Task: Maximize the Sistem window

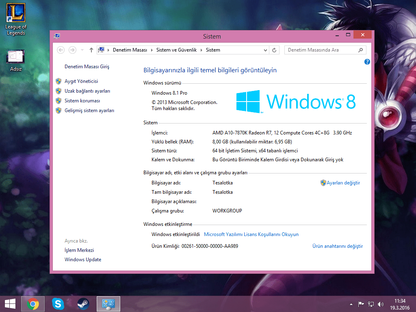Action: [348, 35]
